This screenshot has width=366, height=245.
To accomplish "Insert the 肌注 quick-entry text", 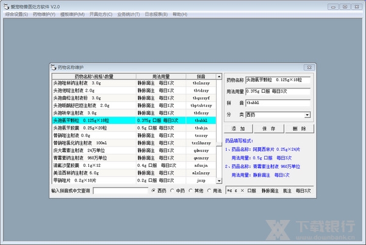I will coord(287,191).
